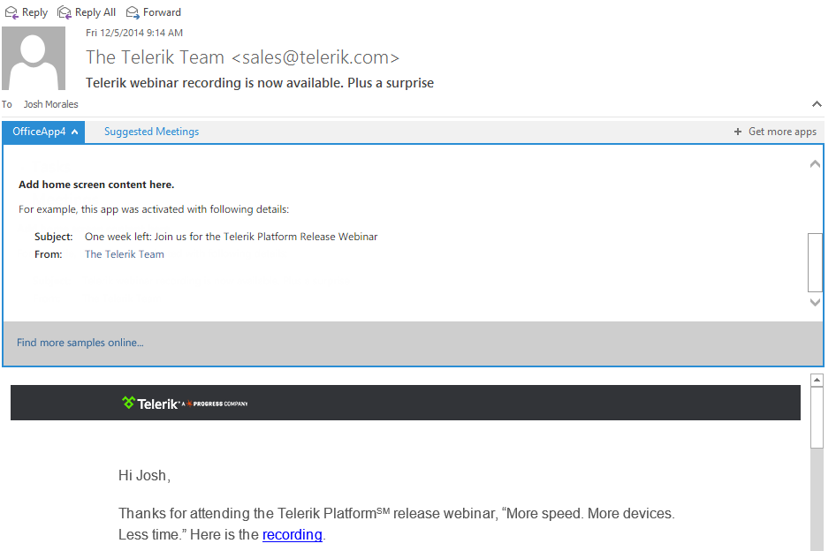Open the recording hyperlink
The image size is (836, 551).
click(x=292, y=535)
